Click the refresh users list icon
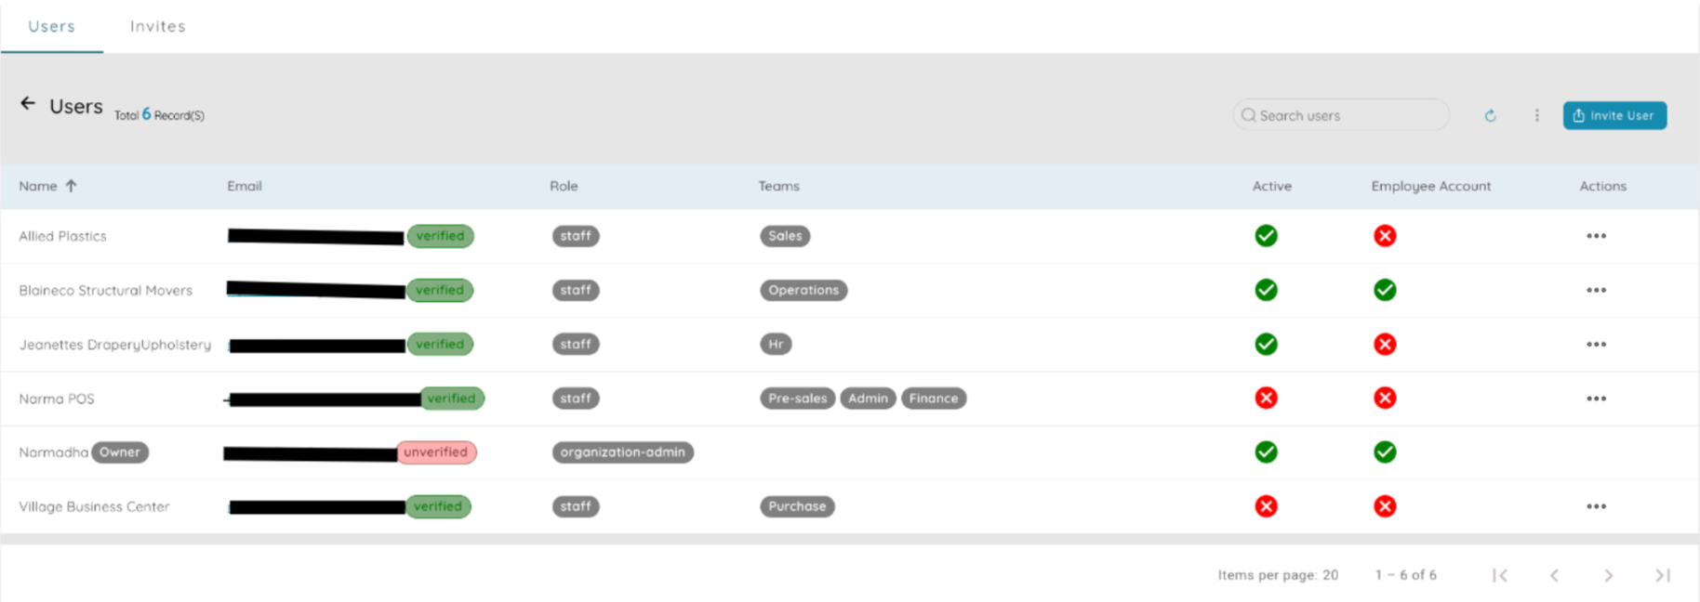1700x602 pixels. point(1490,116)
